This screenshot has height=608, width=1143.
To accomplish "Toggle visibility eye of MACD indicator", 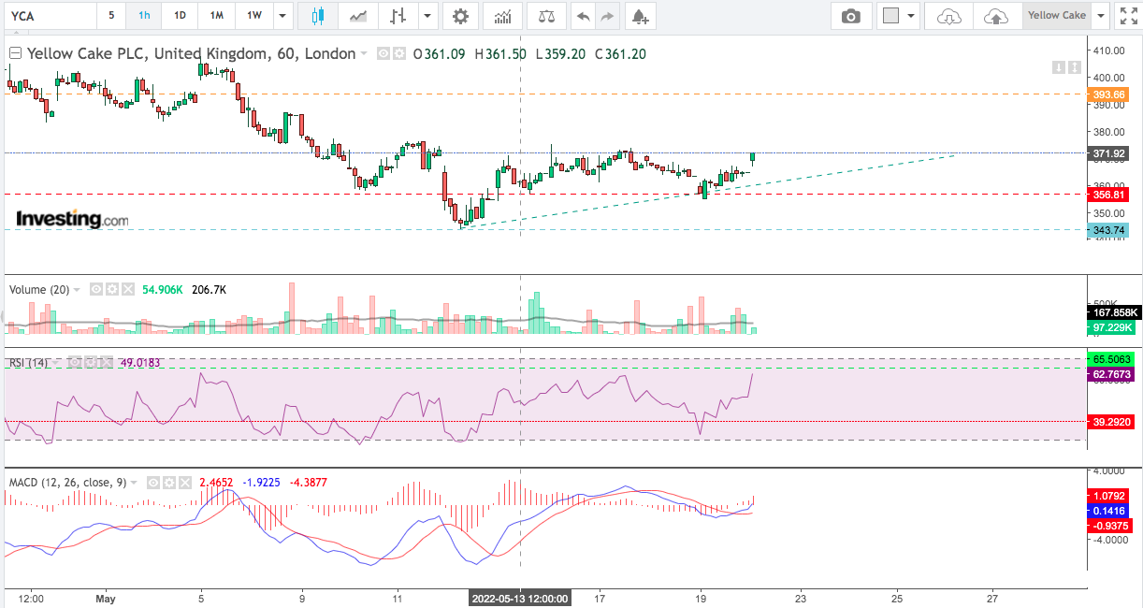I will coord(153,483).
